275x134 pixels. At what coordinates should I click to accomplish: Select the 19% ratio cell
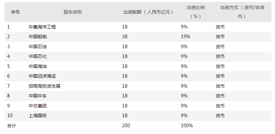(x=185, y=37)
